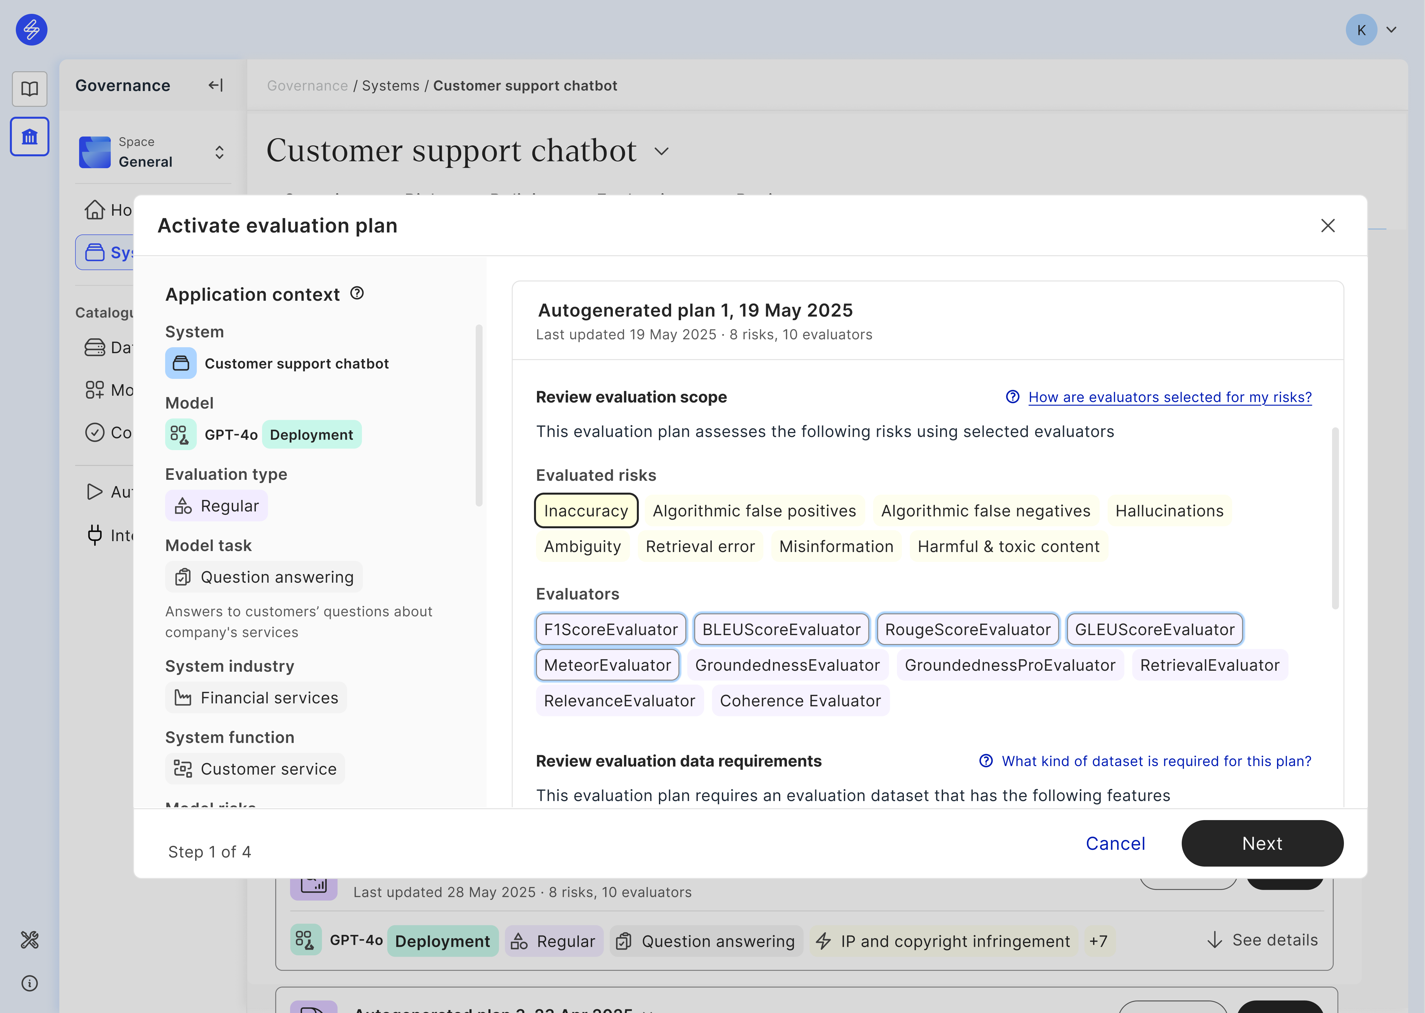Open the user account menu chevron
The image size is (1425, 1013).
1391,30
